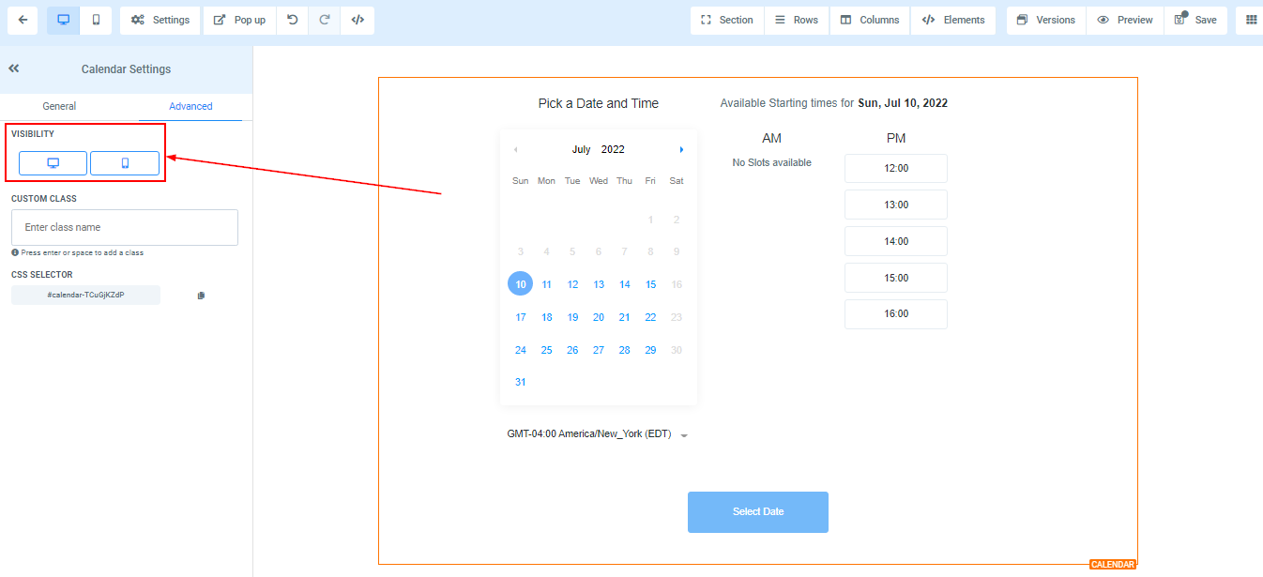Select the 14:00 time slot
The width and height of the screenshot is (1263, 577).
click(x=896, y=241)
